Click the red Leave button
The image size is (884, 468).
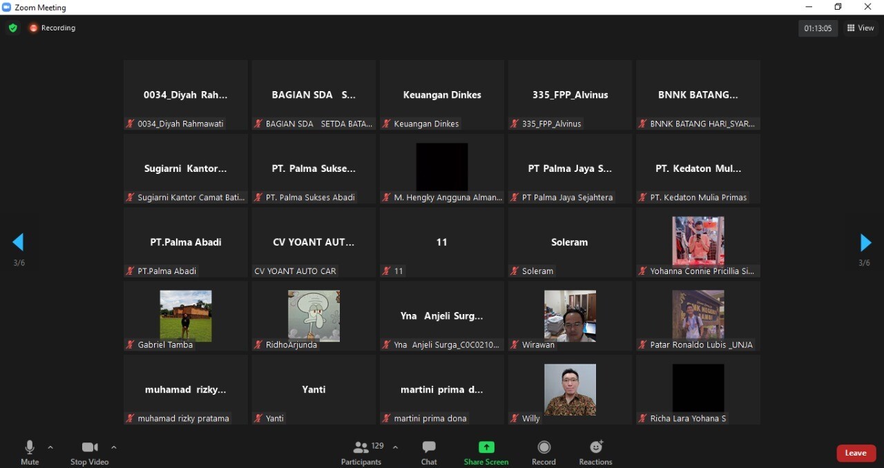856,453
